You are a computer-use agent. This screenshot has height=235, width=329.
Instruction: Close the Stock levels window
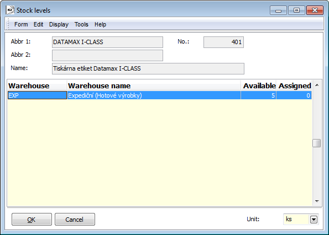click(315, 10)
